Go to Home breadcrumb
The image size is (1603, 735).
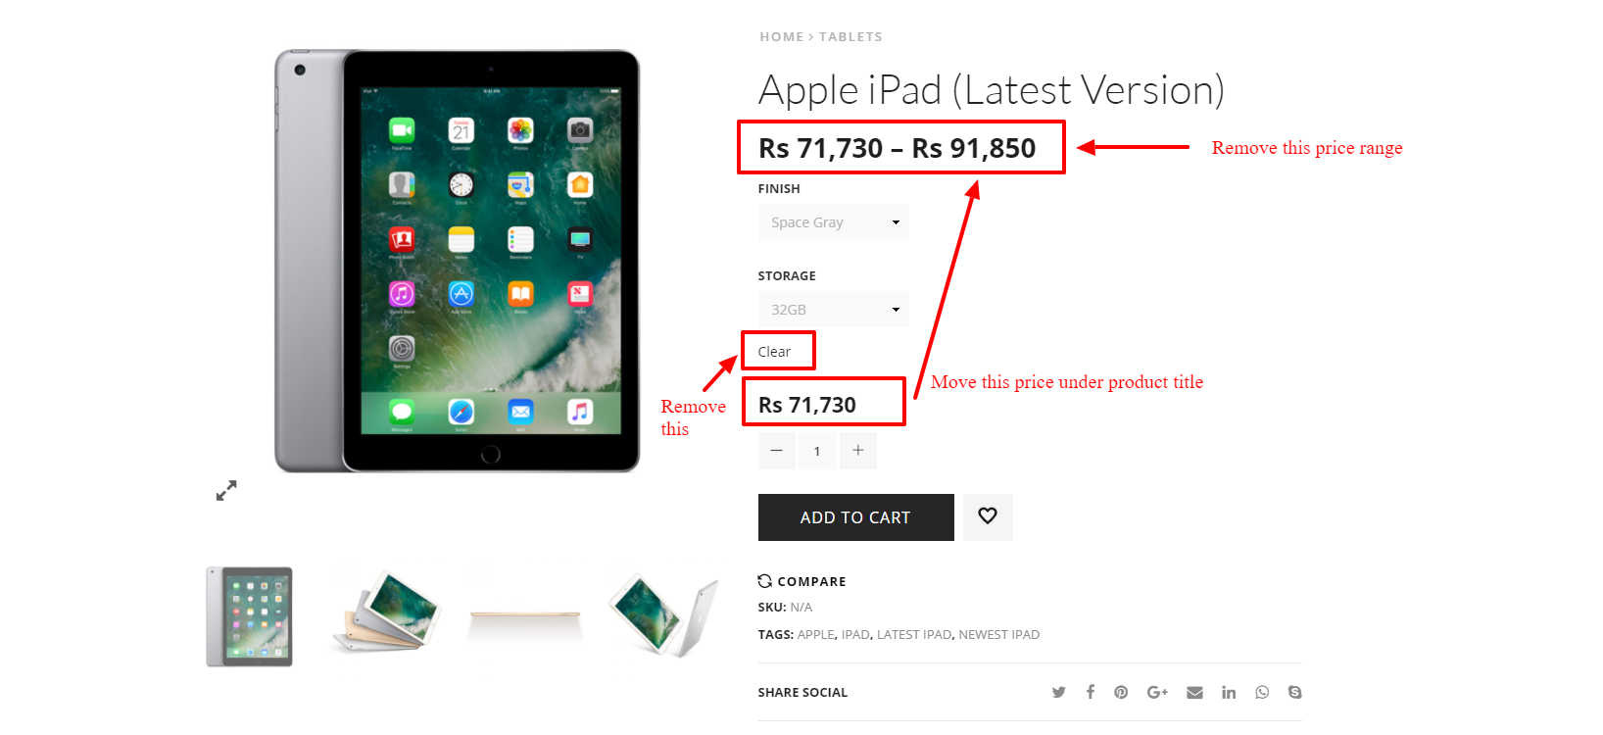782,36
